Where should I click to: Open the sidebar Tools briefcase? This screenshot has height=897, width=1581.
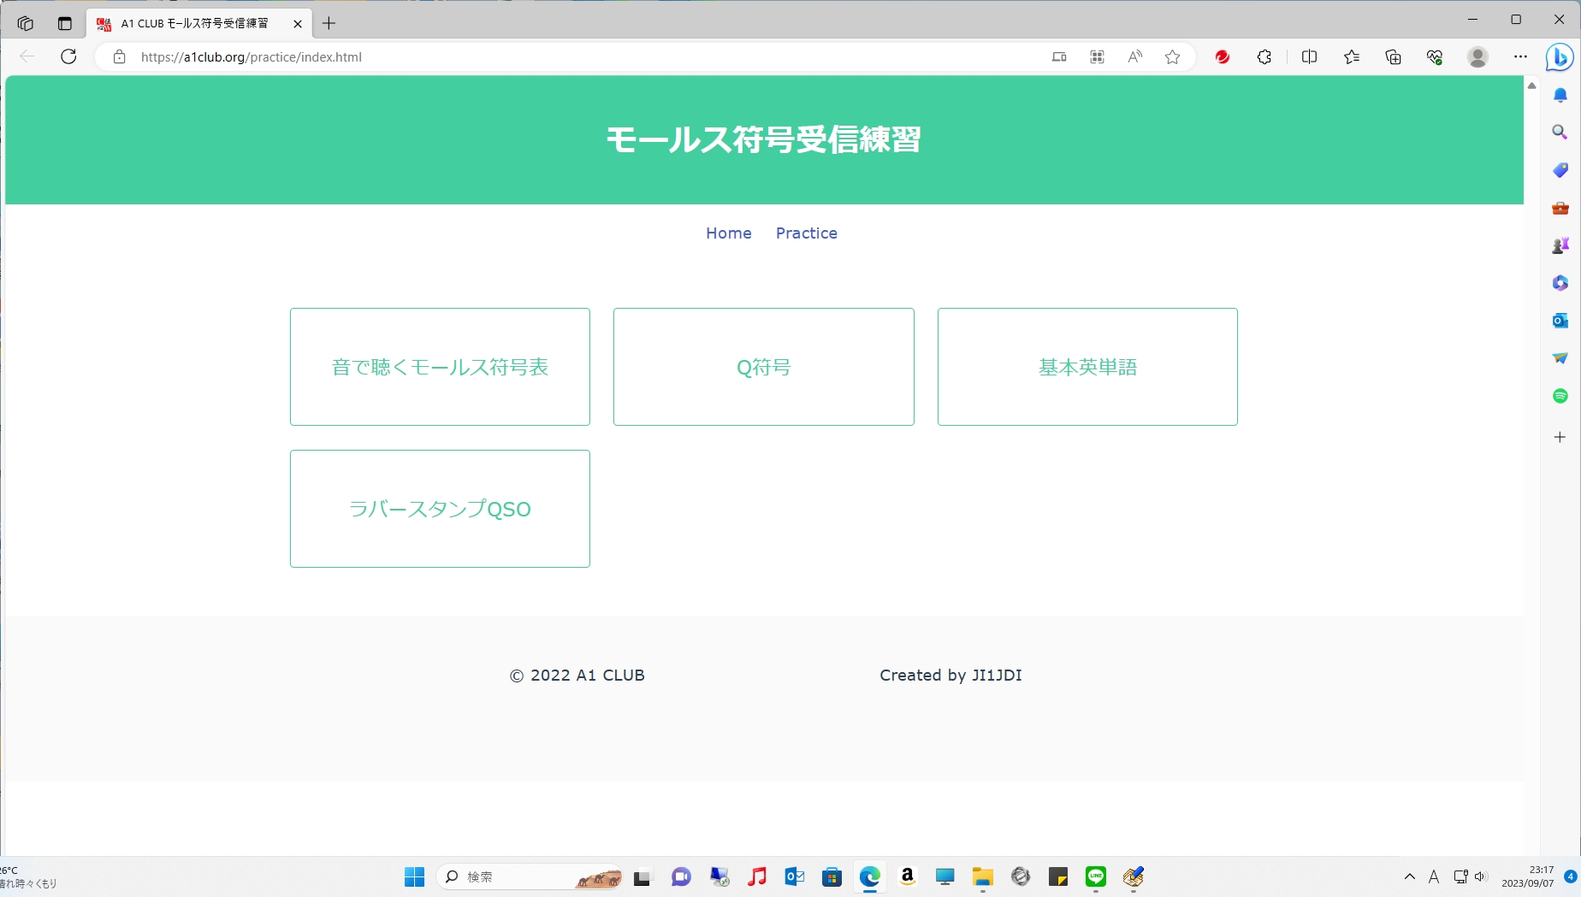click(1560, 208)
